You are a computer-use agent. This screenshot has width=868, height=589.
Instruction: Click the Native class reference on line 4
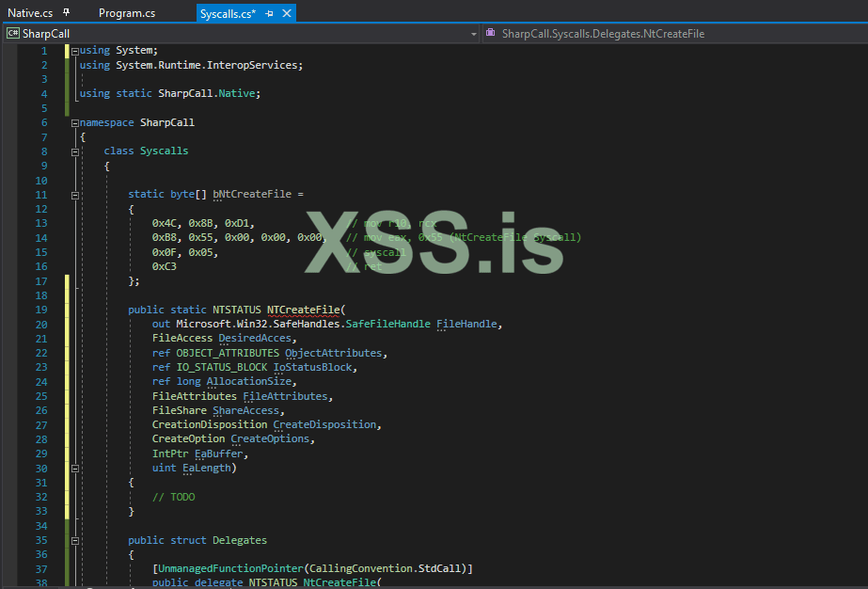[236, 93]
